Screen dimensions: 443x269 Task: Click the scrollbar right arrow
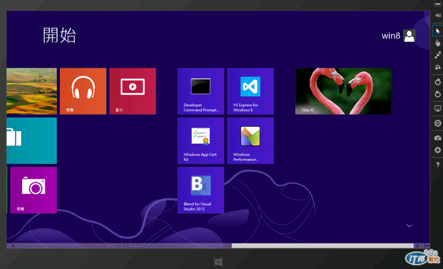coord(418,246)
